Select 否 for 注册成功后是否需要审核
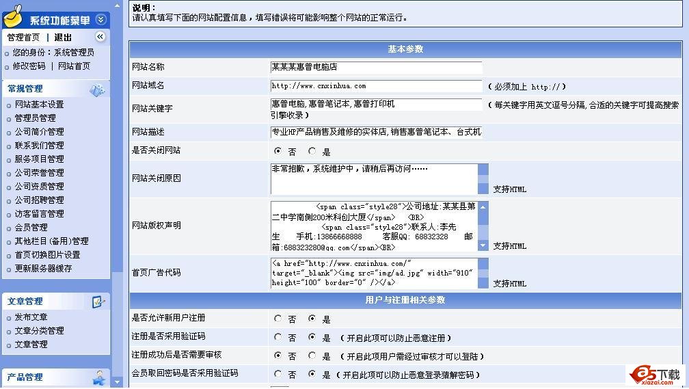This screenshot has width=689, height=389. pos(278,355)
